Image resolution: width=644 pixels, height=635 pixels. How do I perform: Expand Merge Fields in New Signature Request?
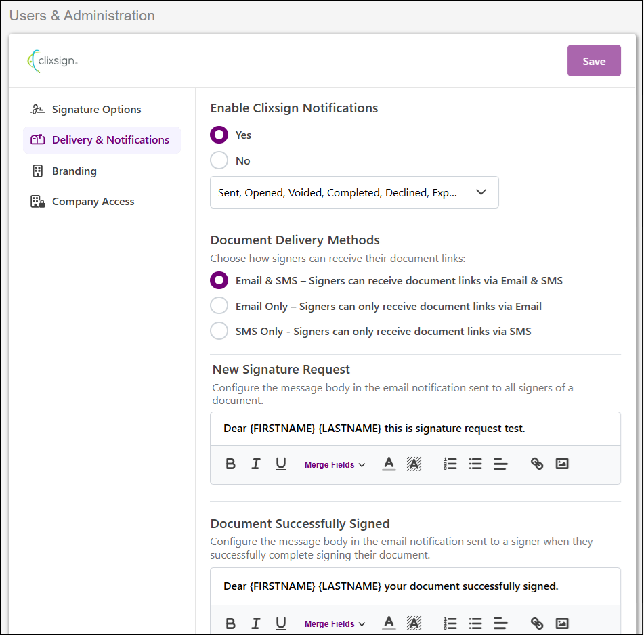(x=335, y=464)
